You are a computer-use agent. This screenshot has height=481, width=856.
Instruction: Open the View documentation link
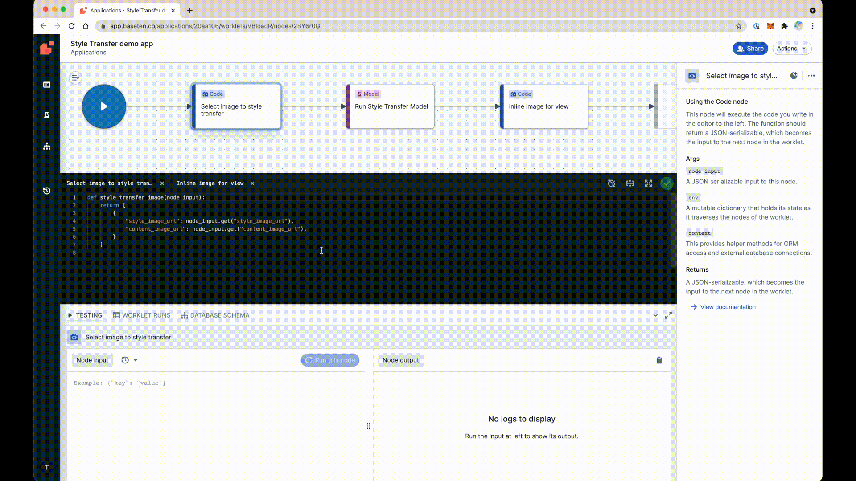[728, 307]
